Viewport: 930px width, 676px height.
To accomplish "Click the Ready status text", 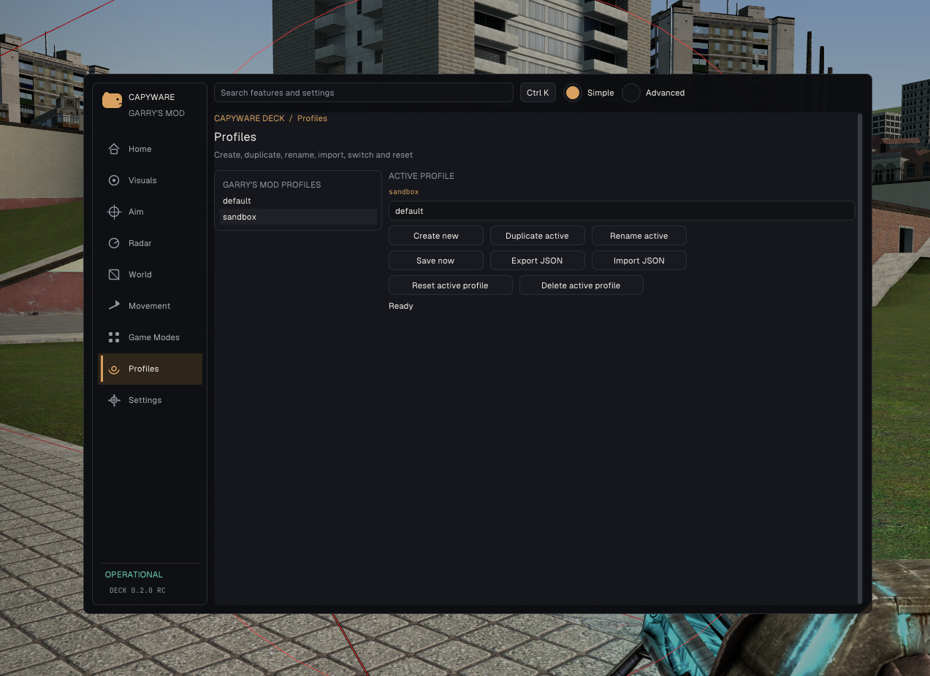I will (x=401, y=306).
